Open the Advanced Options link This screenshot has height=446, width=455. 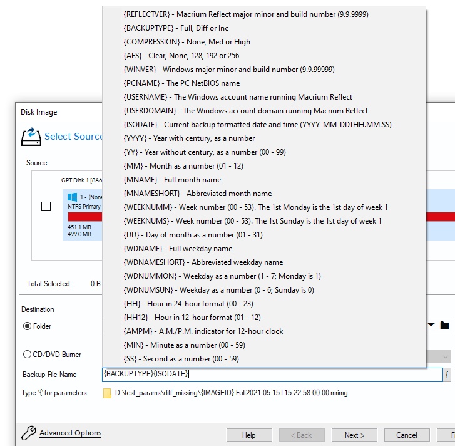(70, 433)
